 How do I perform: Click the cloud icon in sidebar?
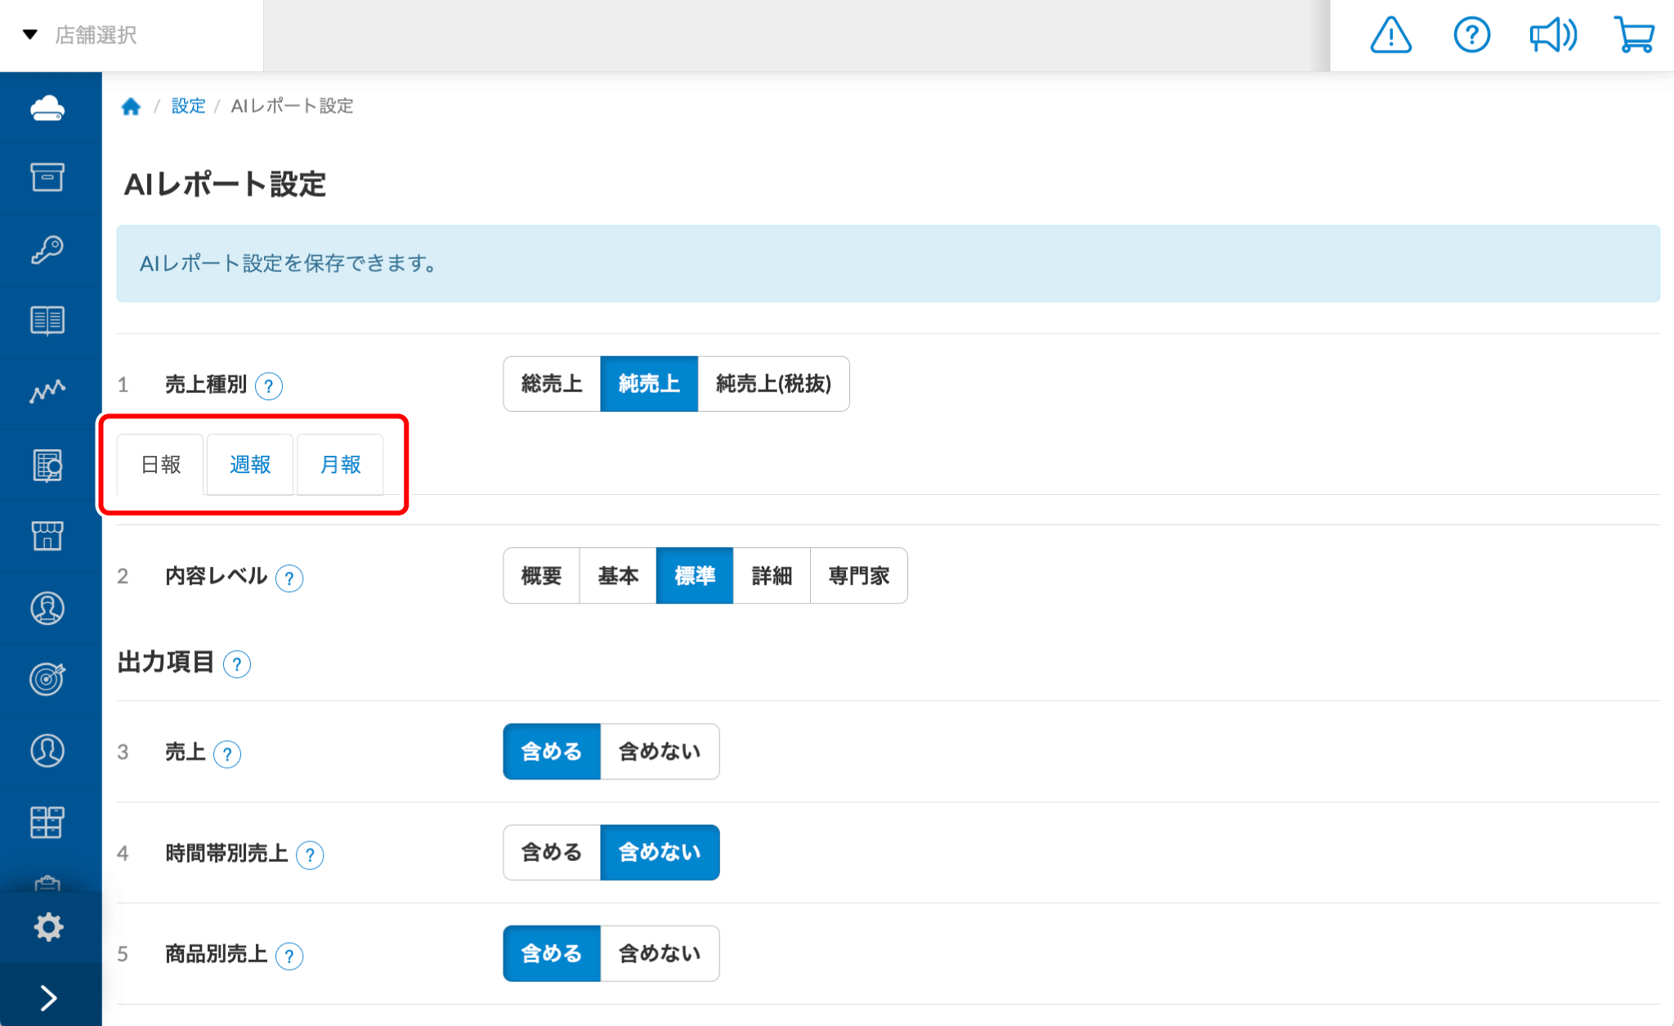click(x=47, y=108)
